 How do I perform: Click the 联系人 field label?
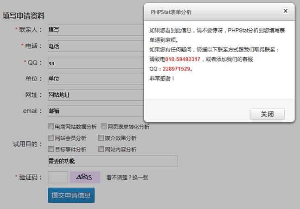[x=30, y=30]
